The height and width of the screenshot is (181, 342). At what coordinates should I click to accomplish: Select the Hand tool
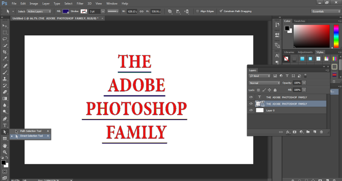coord(5,146)
